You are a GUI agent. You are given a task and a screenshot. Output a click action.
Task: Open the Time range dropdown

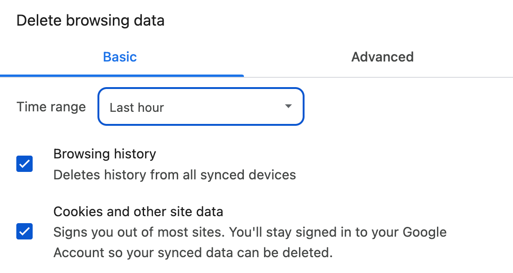click(x=201, y=107)
